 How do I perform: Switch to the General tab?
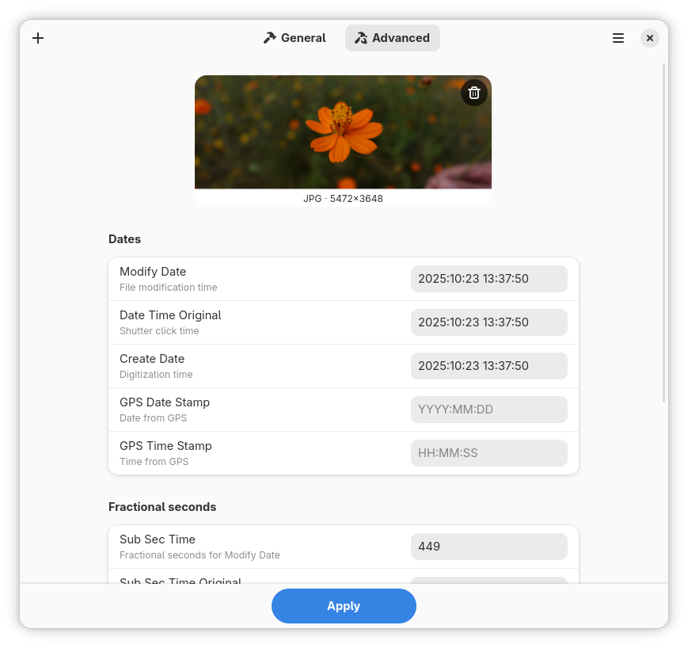(295, 38)
